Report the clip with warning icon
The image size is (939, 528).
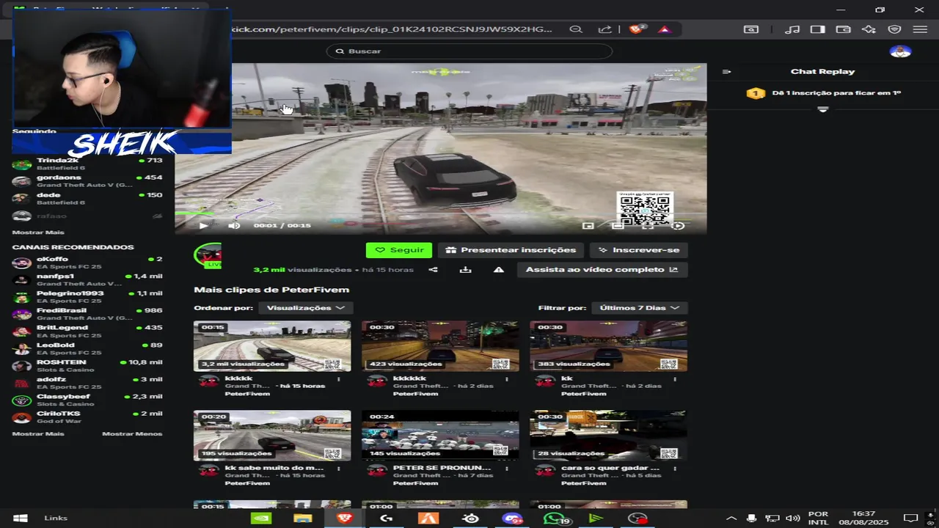pos(499,270)
